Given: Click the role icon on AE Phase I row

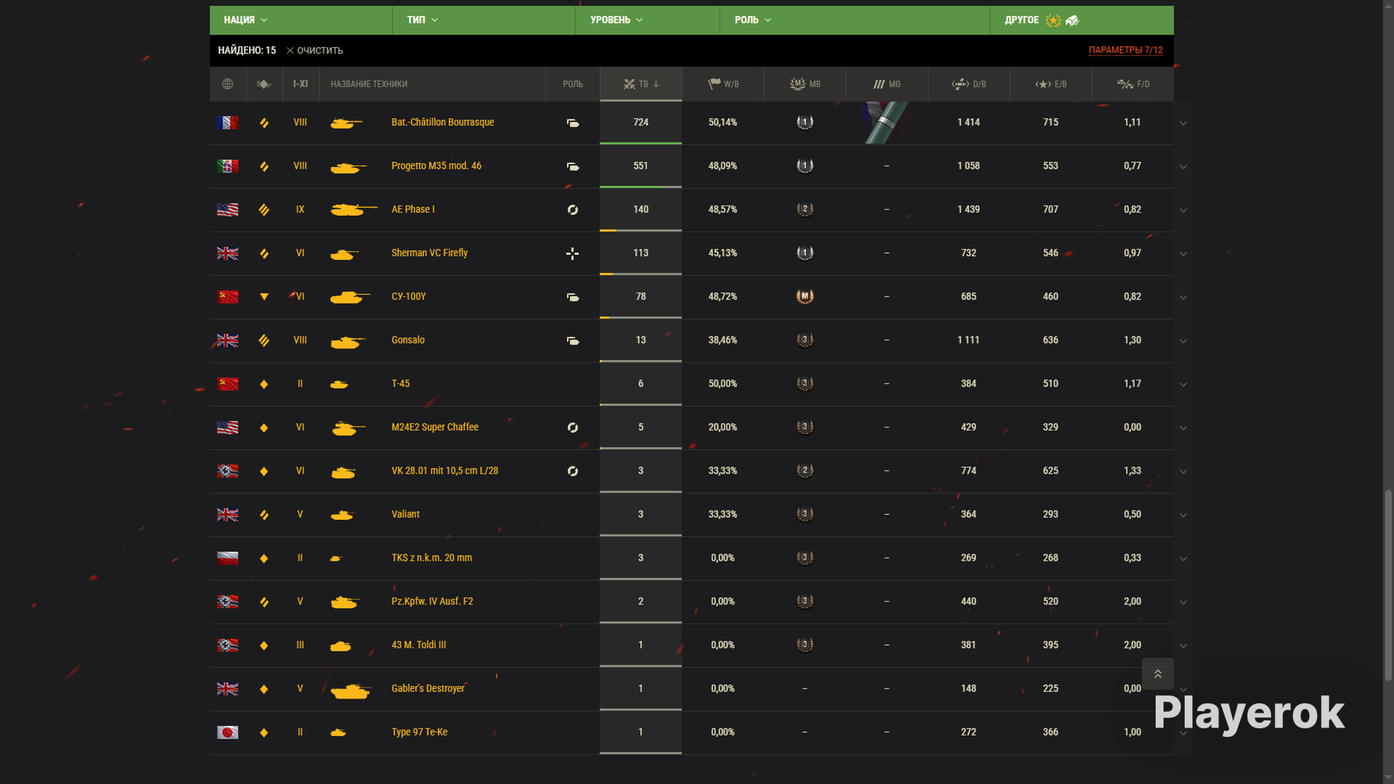Looking at the screenshot, I should [x=573, y=210].
